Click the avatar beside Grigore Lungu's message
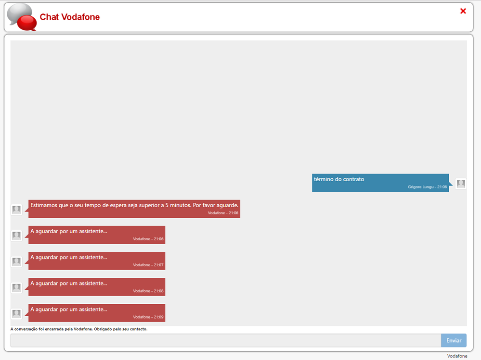Image resolution: width=481 pixels, height=360 pixels. 461,183
